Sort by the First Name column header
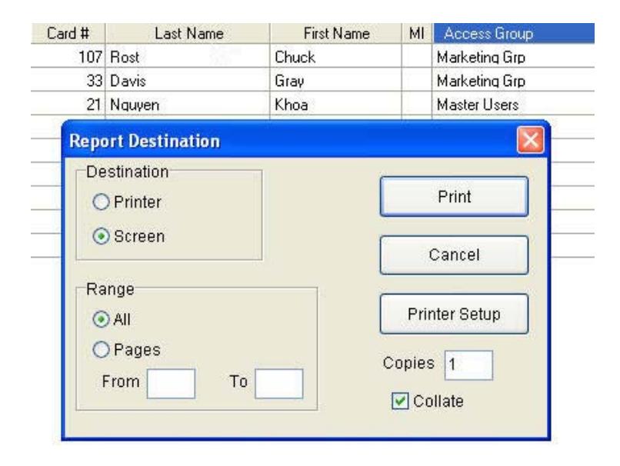Screen dimensions: 620x466 pos(336,33)
